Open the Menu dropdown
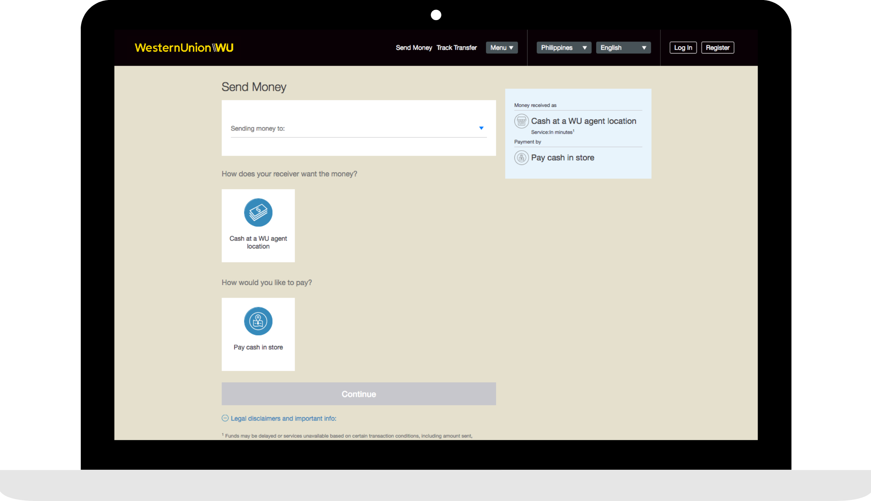This screenshot has width=871, height=501. [502, 48]
